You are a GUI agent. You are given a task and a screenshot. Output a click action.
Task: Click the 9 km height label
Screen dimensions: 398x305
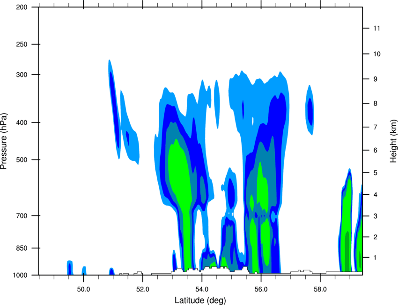point(376,79)
